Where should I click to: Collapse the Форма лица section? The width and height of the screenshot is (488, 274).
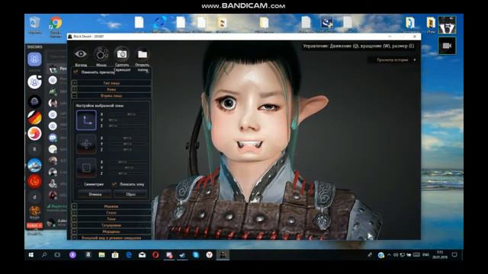pos(111,96)
